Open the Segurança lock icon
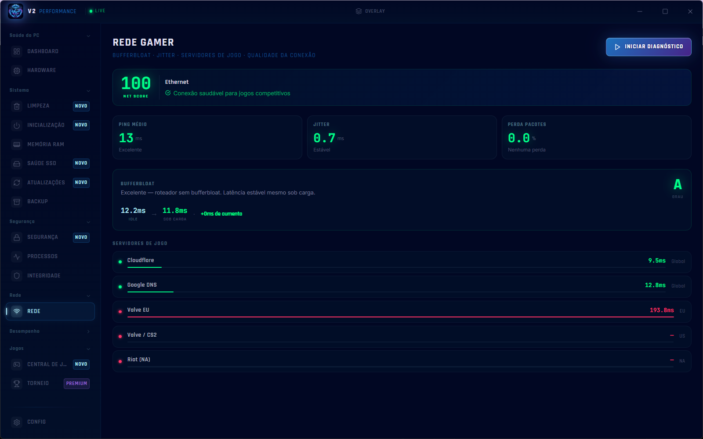The image size is (703, 439). pyautogui.click(x=17, y=237)
